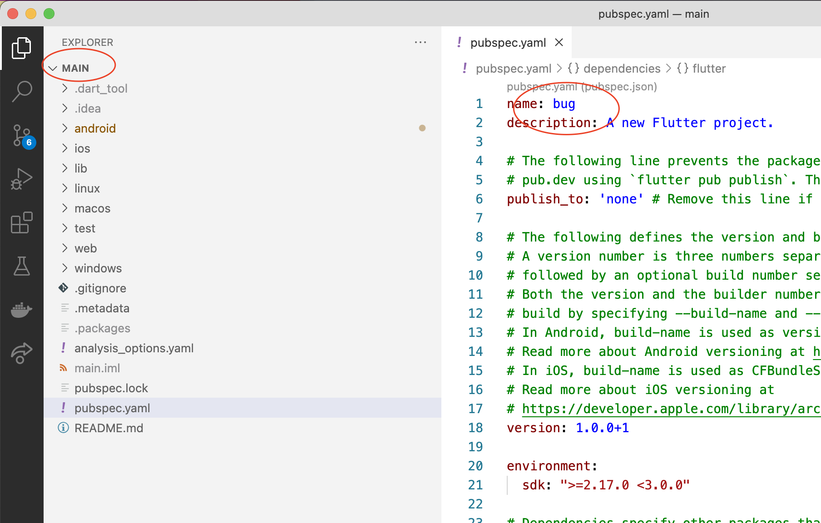Image resolution: width=821 pixels, height=523 pixels.
Task: Click the EXPLORER panel title
Action: (x=87, y=42)
